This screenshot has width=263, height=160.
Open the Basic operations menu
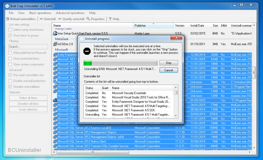(40, 13)
